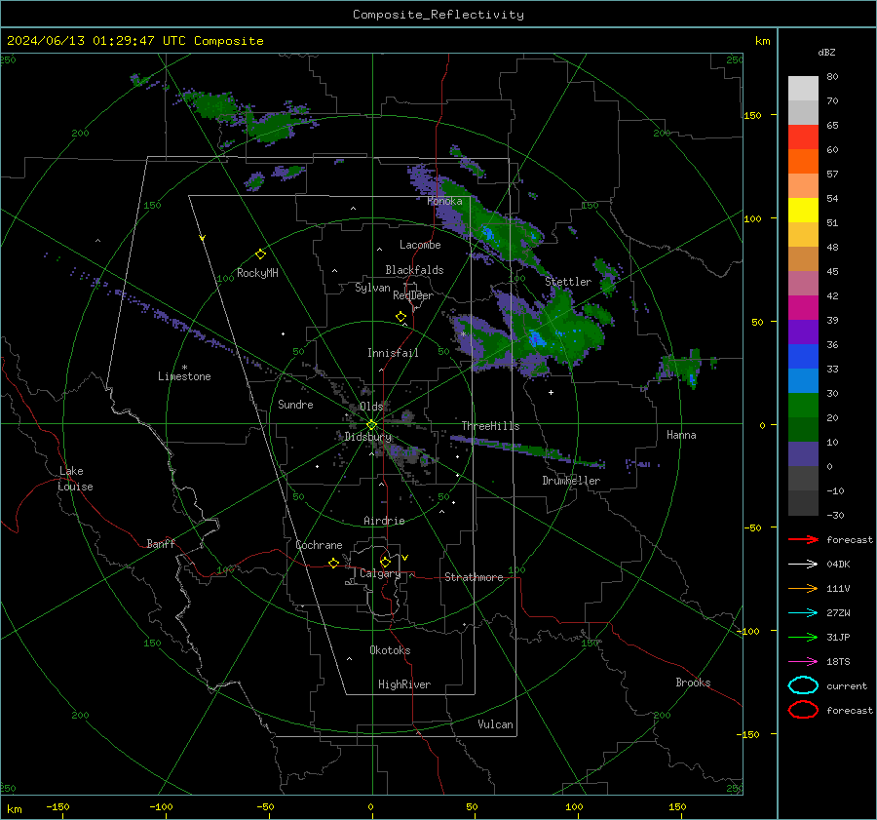Click the Ponoka city label

(x=444, y=201)
